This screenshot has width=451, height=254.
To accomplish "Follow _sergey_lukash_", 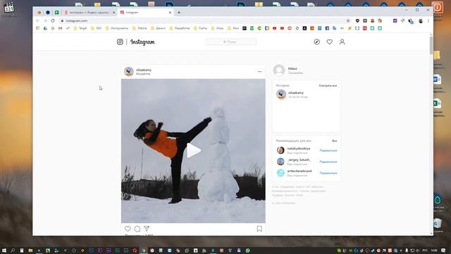I will click(328, 162).
